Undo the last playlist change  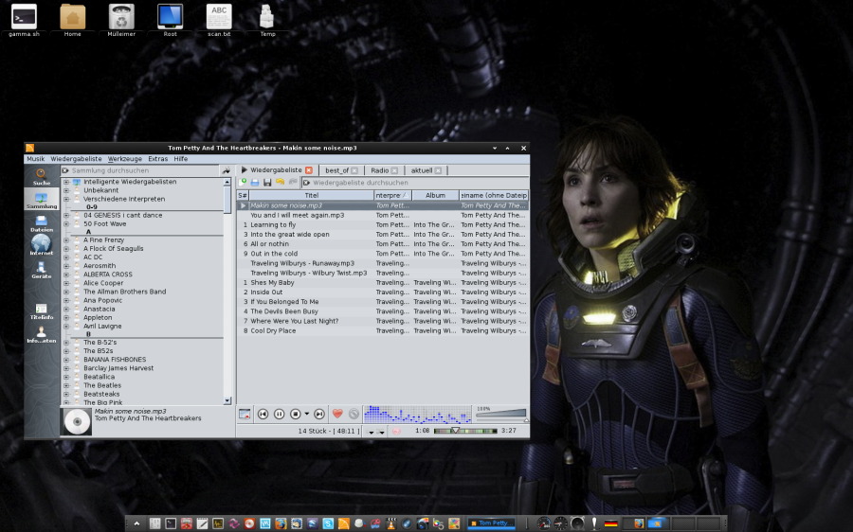point(280,183)
